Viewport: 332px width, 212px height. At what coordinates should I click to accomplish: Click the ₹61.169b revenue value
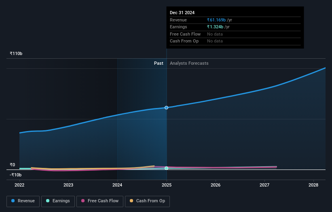(216, 20)
